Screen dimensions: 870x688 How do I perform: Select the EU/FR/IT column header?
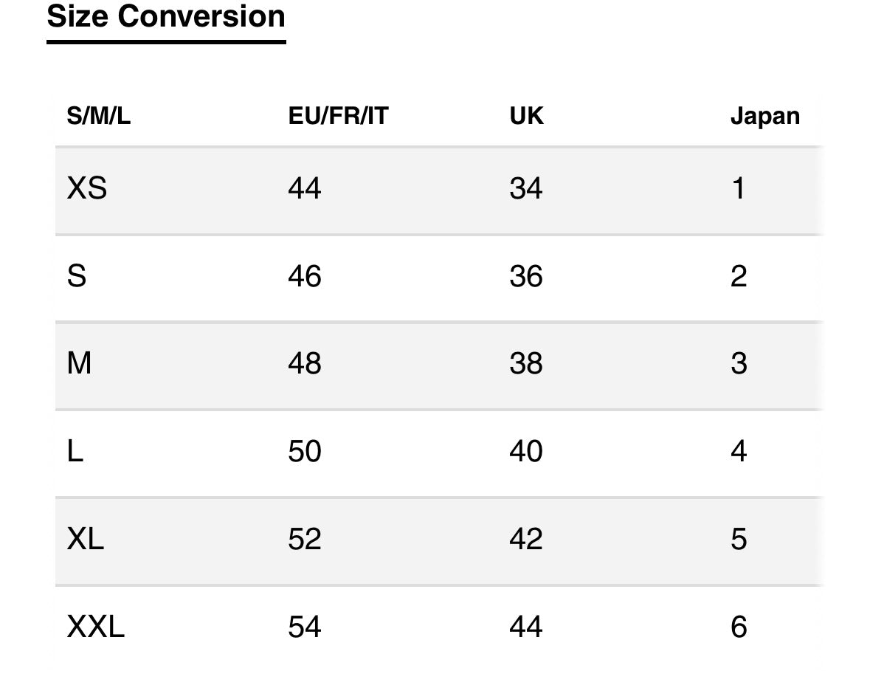click(338, 116)
